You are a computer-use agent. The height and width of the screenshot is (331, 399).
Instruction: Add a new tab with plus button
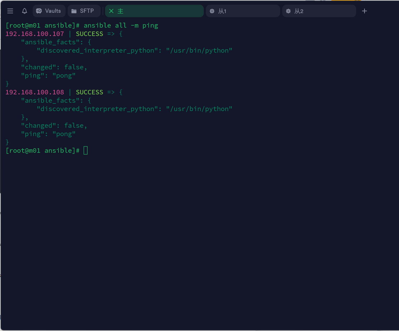(365, 11)
